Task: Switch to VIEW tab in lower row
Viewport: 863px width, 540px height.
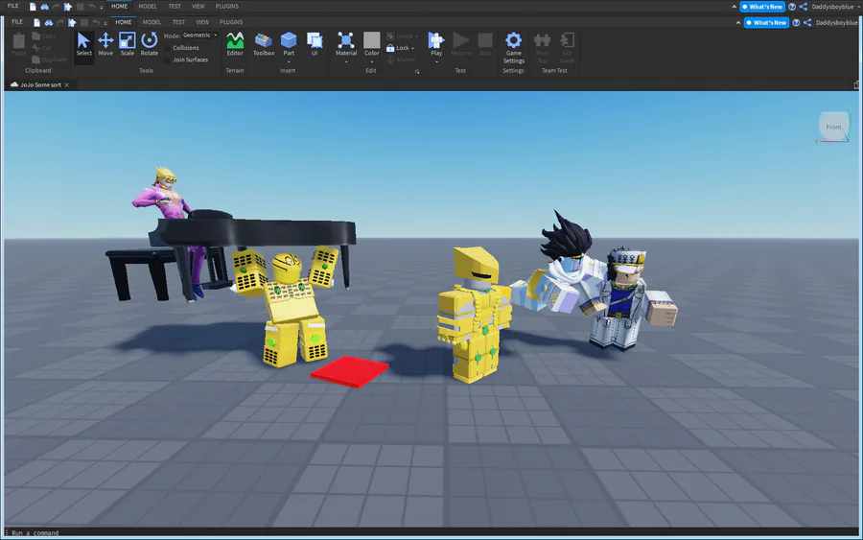Action: point(202,23)
